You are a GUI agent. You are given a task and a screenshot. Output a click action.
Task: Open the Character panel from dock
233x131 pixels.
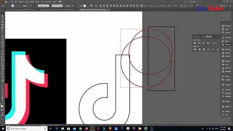click(226, 90)
